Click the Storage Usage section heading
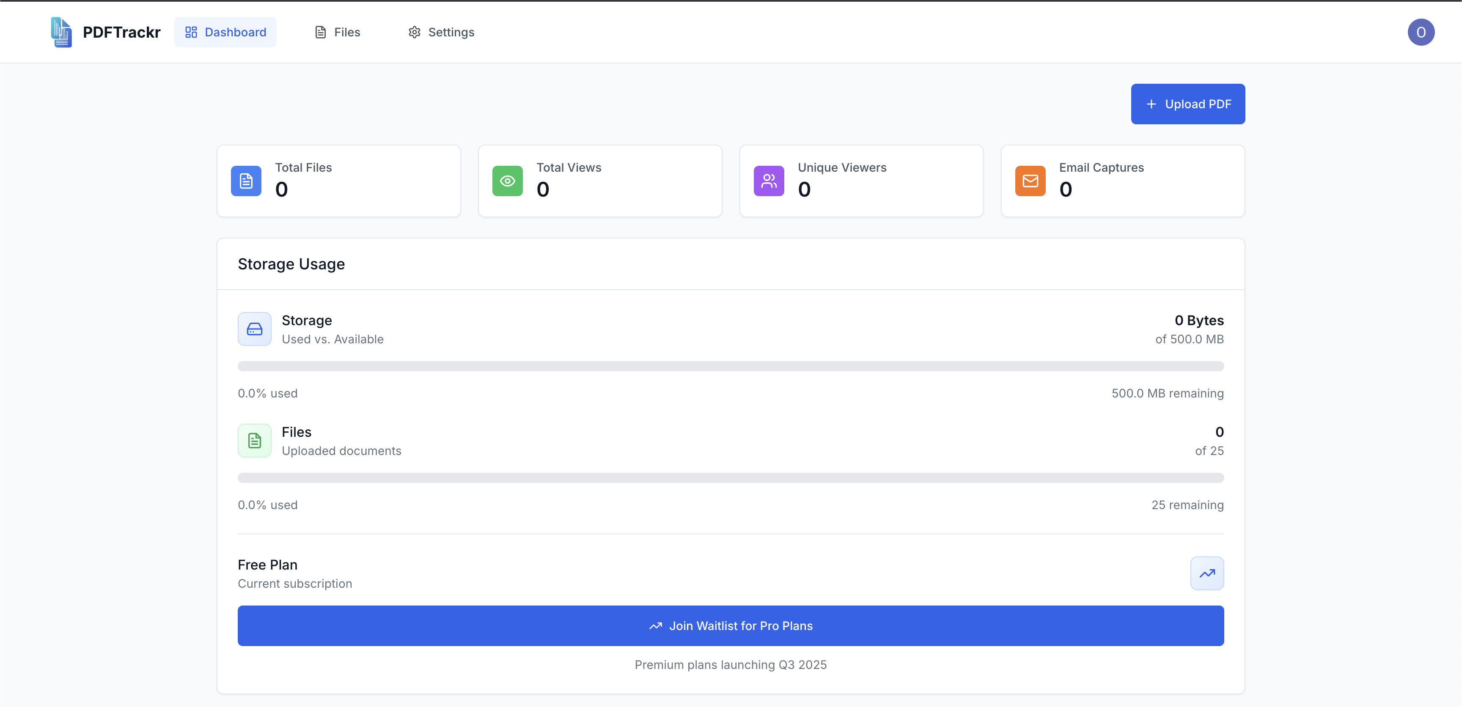Screen dimensions: 1462x707 [x=291, y=264]
